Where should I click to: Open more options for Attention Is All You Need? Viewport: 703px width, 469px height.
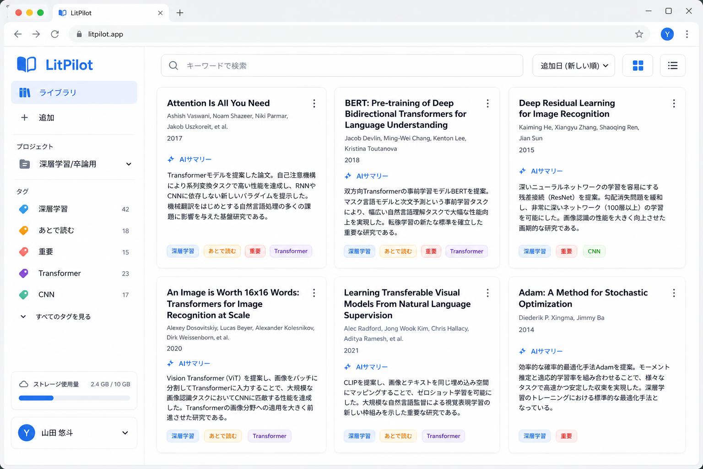point(314,104)
